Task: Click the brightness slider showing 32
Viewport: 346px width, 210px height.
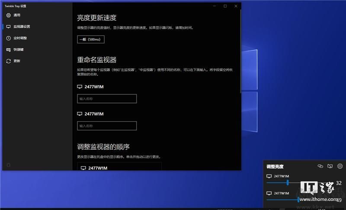Action: click(300, 183)
